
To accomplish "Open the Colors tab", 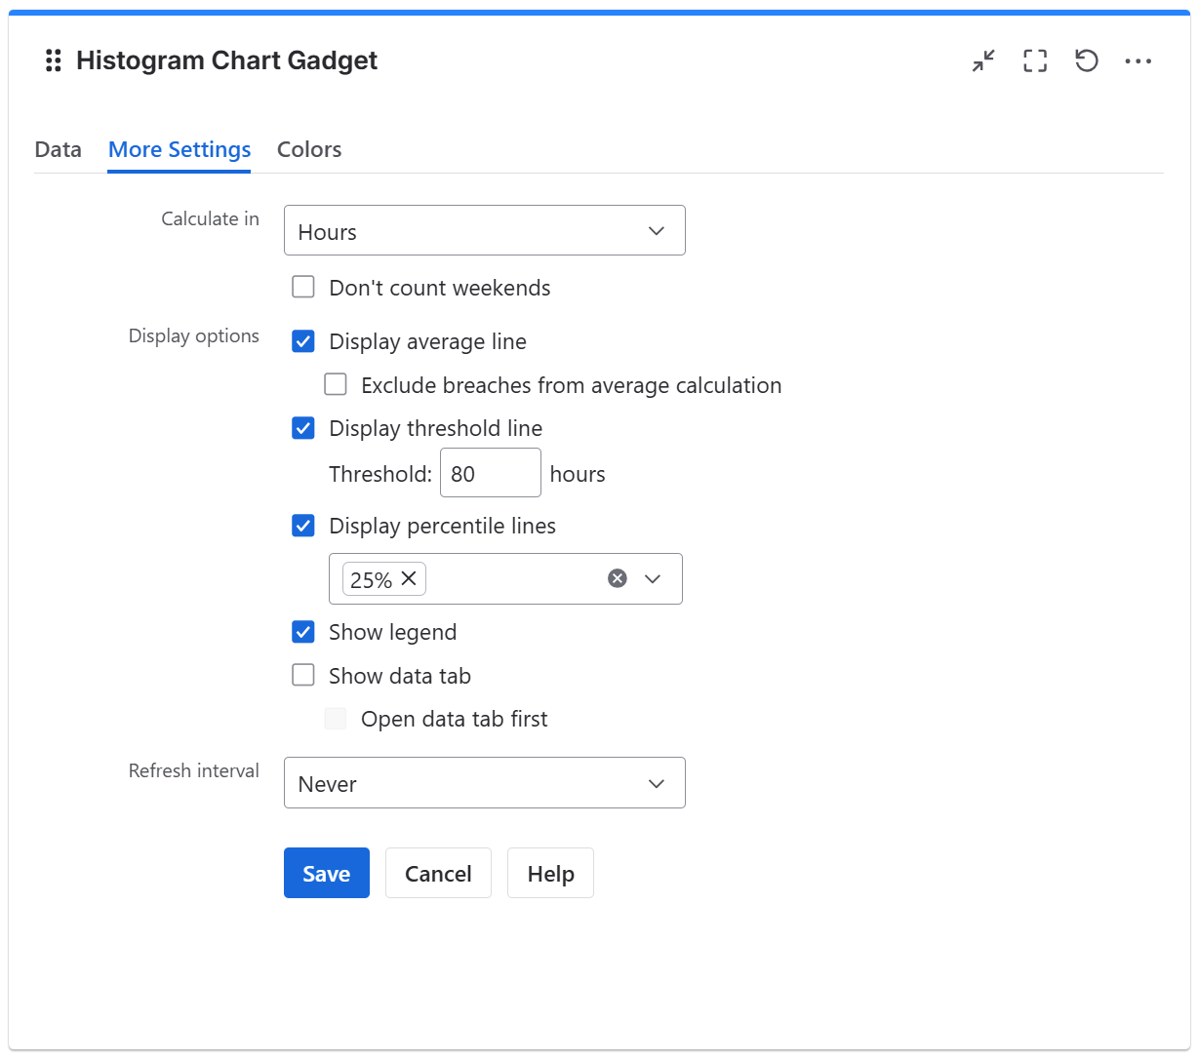I will tap(308, 149).
